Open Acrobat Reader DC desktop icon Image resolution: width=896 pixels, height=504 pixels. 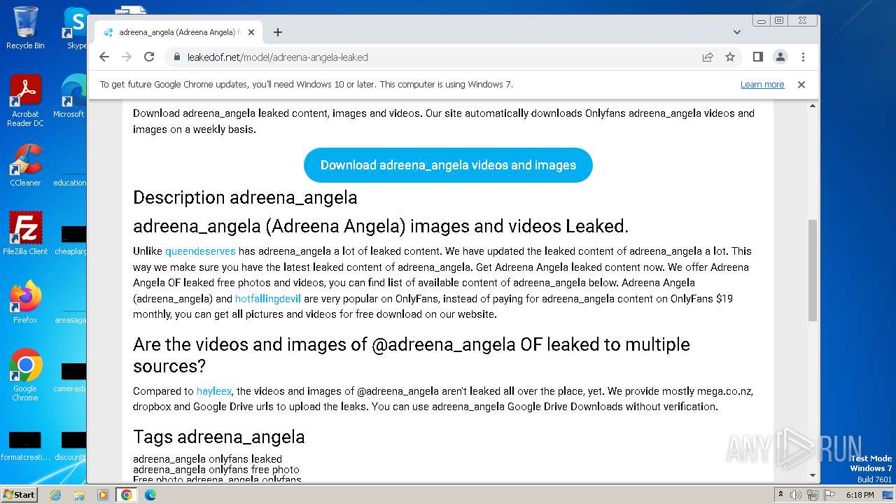25,101
